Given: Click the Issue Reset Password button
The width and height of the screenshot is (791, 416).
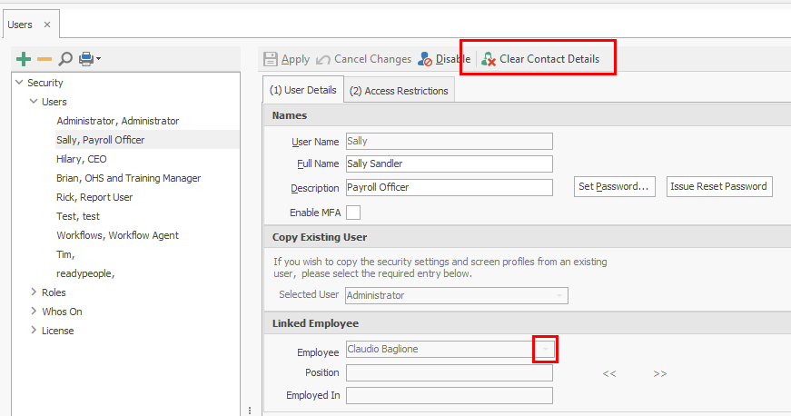Looking at the screenshot, I should 718,187.
